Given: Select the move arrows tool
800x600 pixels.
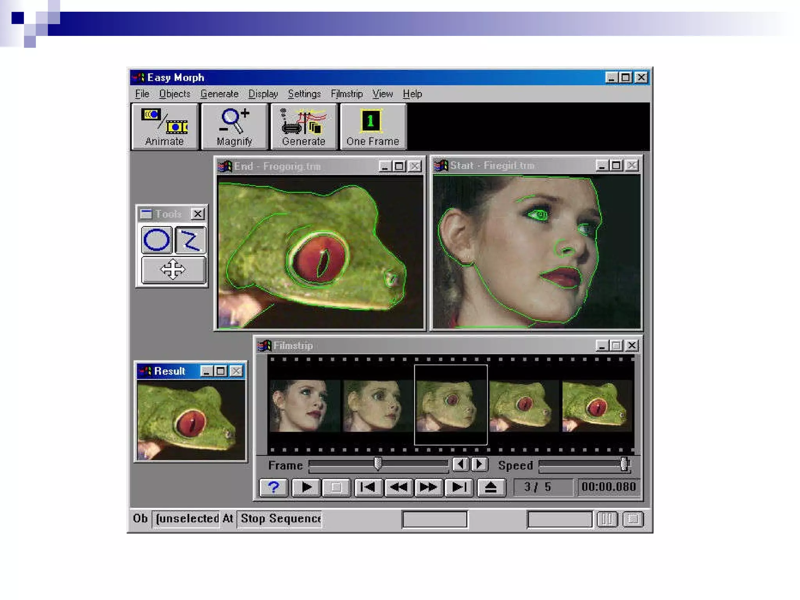Looking at the screenshot, I should (x=173, y=270).
